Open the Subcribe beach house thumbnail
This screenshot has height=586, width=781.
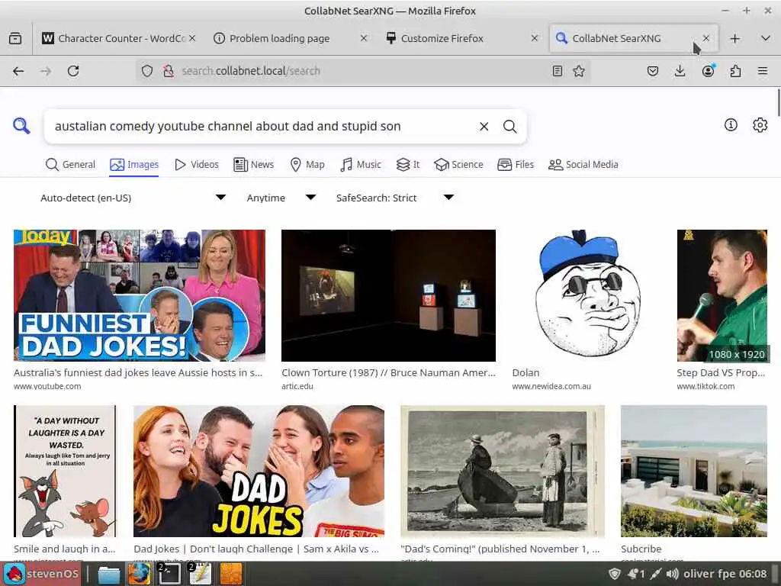coord(694,471)
